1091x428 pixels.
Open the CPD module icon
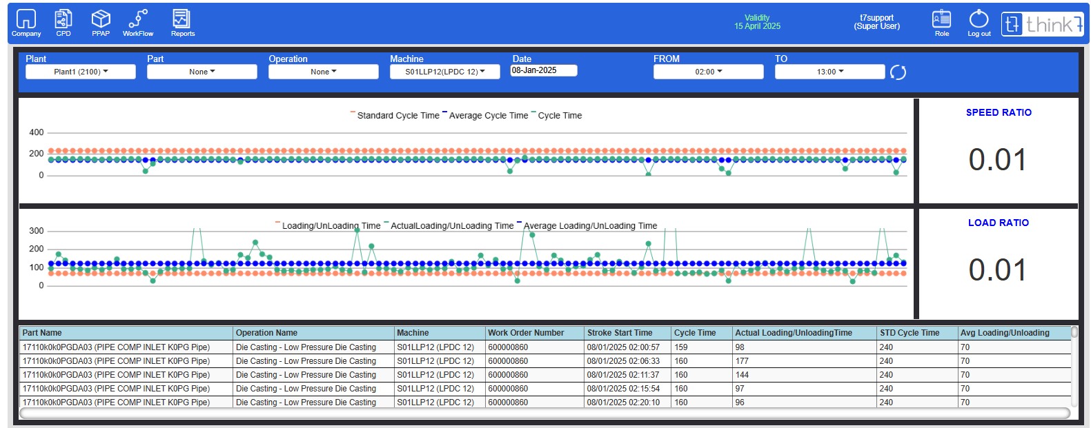coord(63,23)
